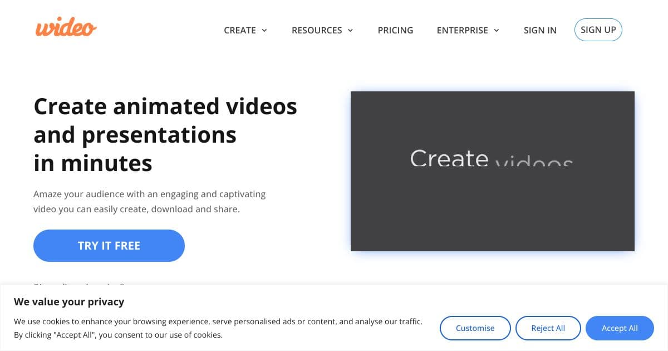Expand the RESOURCES menu
Viewport: 668px width, 351px height.
[316, 30]
